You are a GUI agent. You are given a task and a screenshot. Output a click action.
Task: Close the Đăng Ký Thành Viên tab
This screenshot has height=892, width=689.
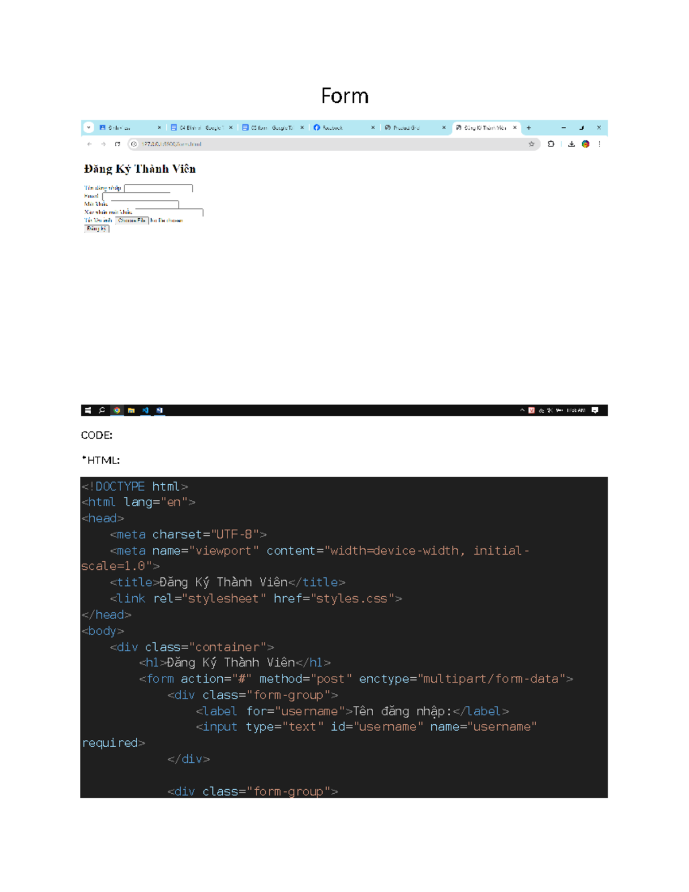(515, 128)
